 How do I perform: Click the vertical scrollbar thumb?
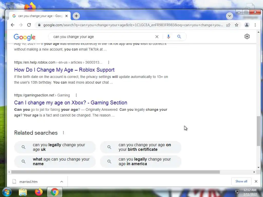click(x=258, y=131)
